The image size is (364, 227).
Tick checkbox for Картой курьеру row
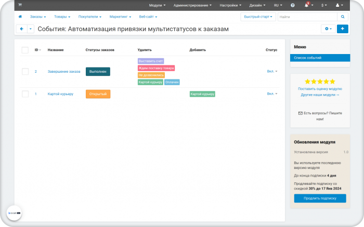click(25, 94)
